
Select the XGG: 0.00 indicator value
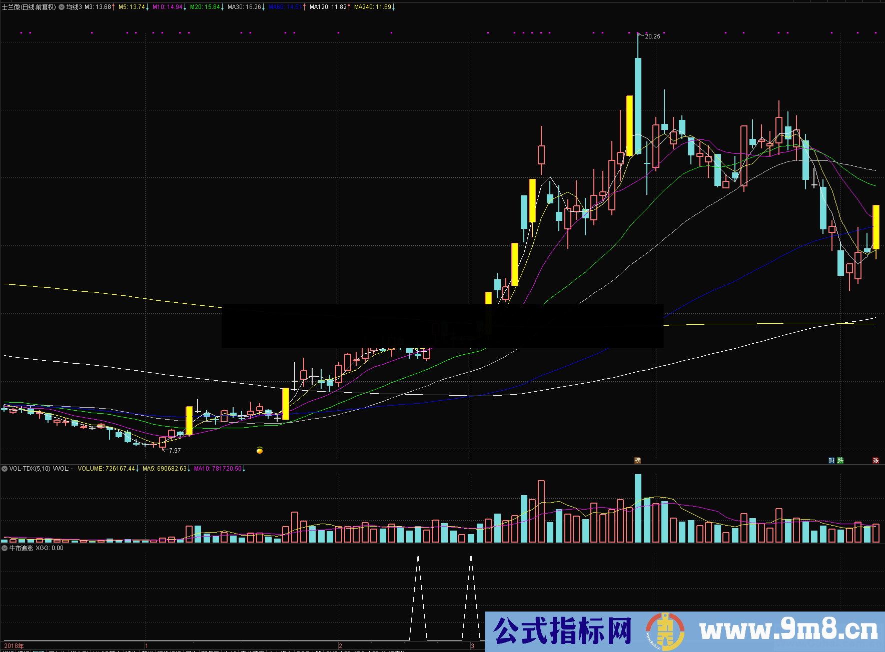[50, 548]
